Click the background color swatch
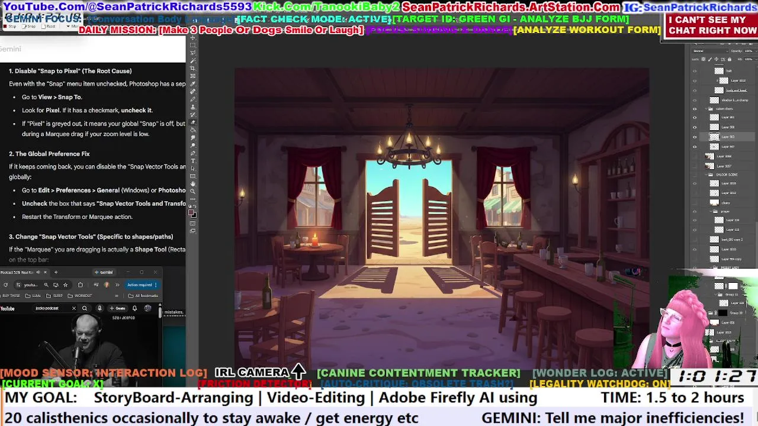The image size is (758, 426). (195, 215)
